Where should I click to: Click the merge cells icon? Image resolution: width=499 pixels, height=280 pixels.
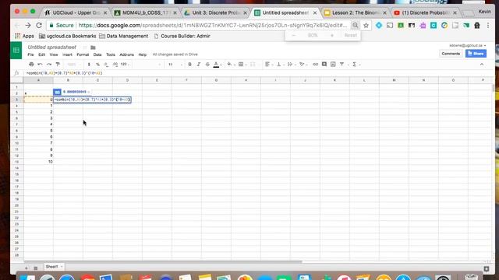(x=253, y=64)
